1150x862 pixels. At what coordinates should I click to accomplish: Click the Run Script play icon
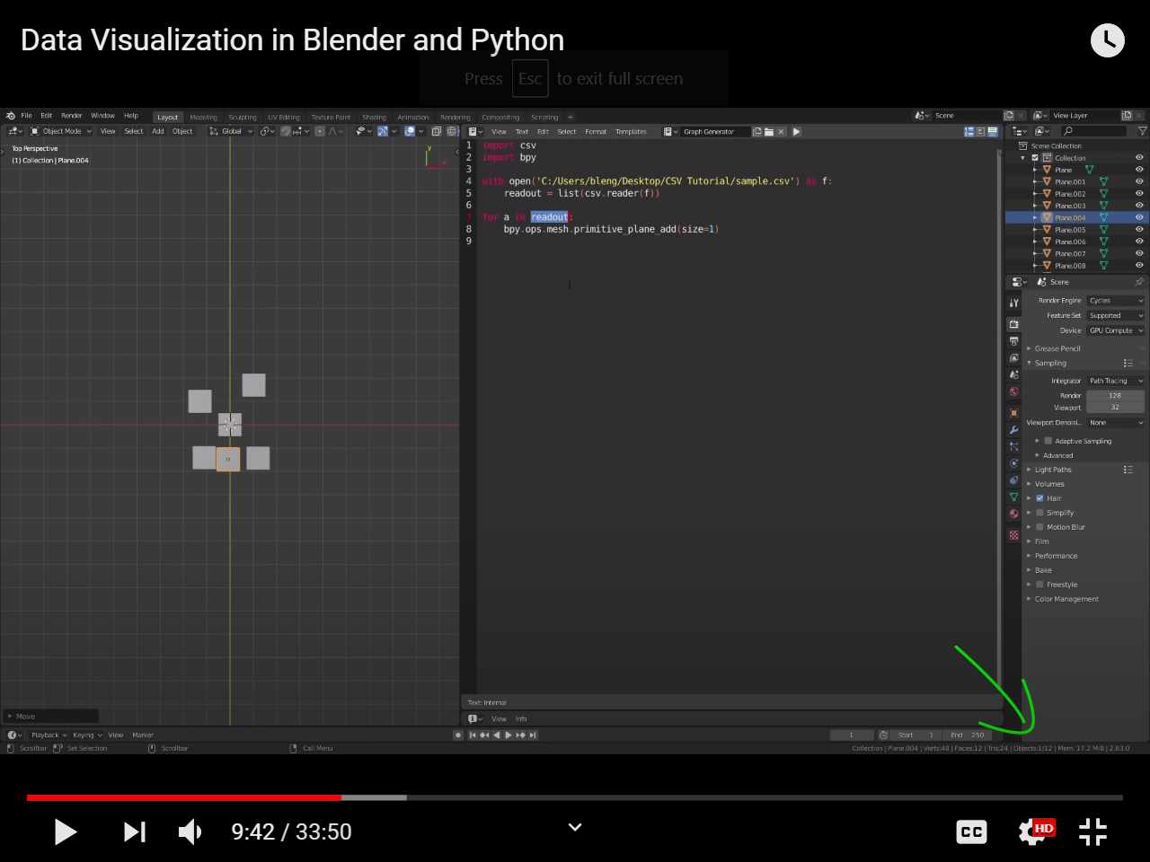(x=796, y=131)
